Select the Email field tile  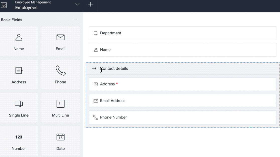click(60, 41)
